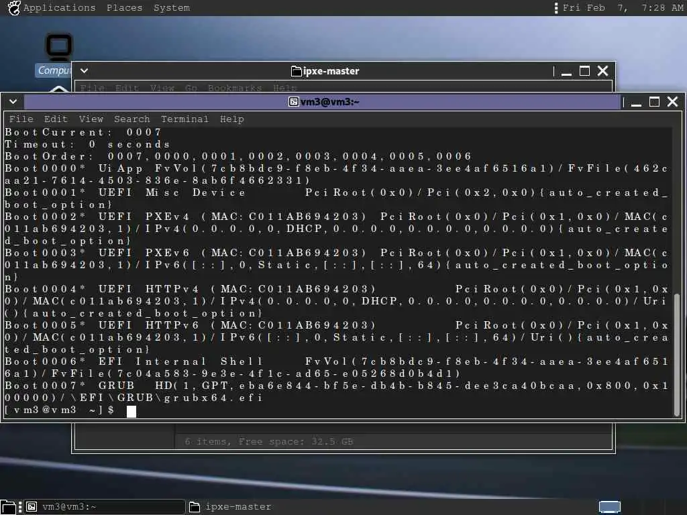Maximize the vm3@vm3 terminal window
The image size is (687, 515).
[x=654, y=102]
